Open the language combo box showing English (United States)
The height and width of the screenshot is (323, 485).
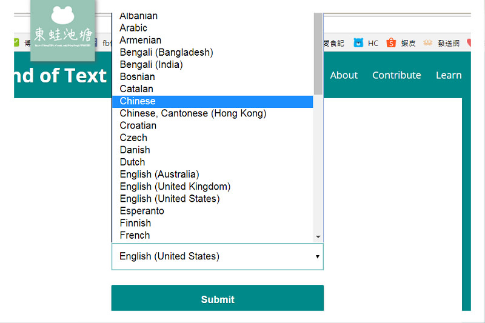pyautogui.click(x=218, y=256)
